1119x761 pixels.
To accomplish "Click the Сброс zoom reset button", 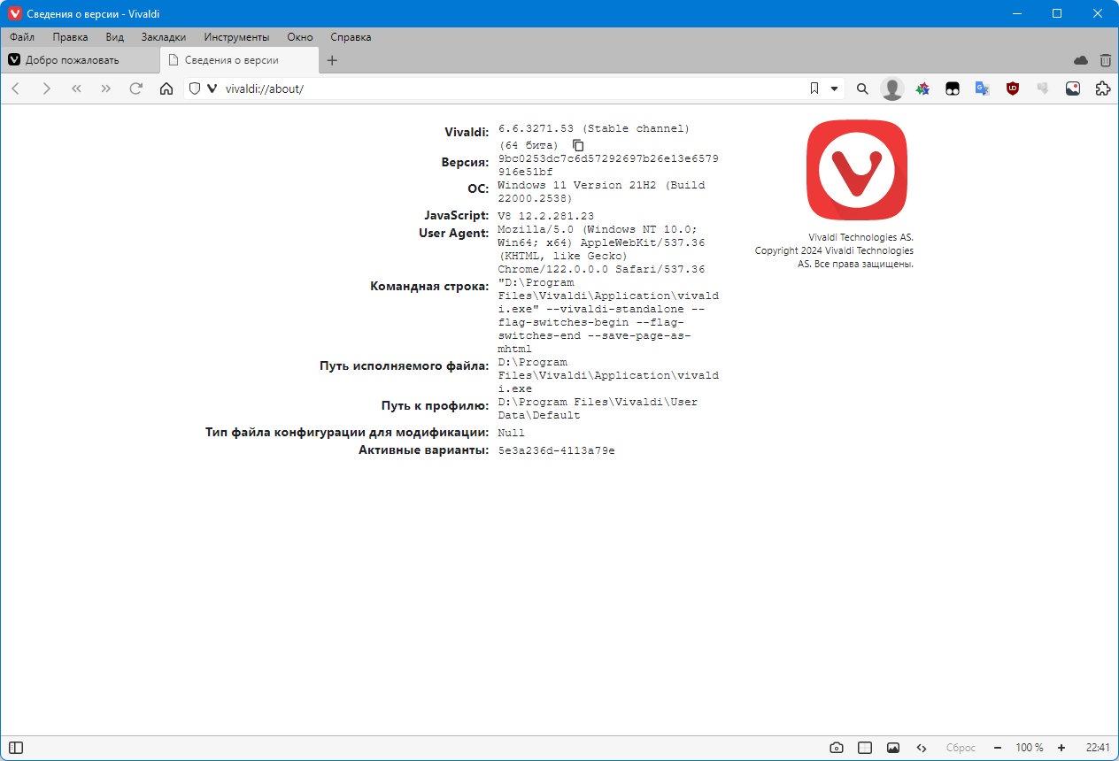I will tap(961, 748).
